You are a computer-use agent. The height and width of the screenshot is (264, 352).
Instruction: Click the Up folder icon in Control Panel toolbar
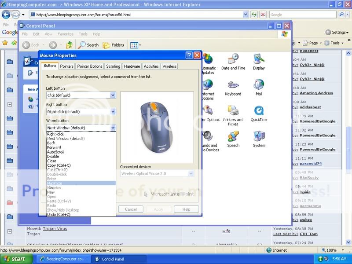[x=70, y=45]
